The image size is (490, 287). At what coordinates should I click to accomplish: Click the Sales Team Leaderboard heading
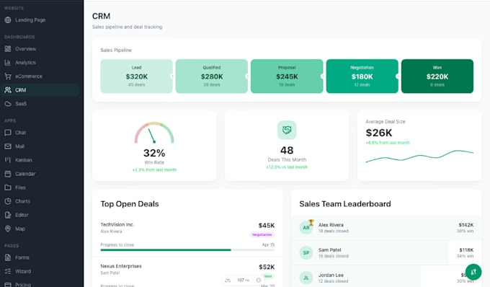345,204
